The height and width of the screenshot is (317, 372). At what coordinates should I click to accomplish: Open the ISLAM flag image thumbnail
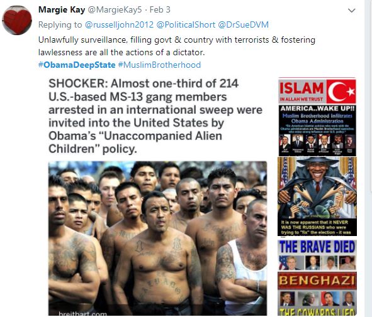[x=317, y=91]
